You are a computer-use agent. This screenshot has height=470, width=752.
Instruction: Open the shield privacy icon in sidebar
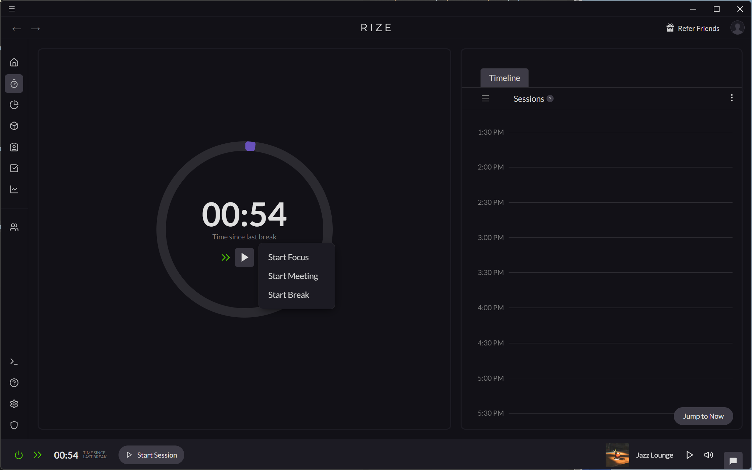coord(14,425)
